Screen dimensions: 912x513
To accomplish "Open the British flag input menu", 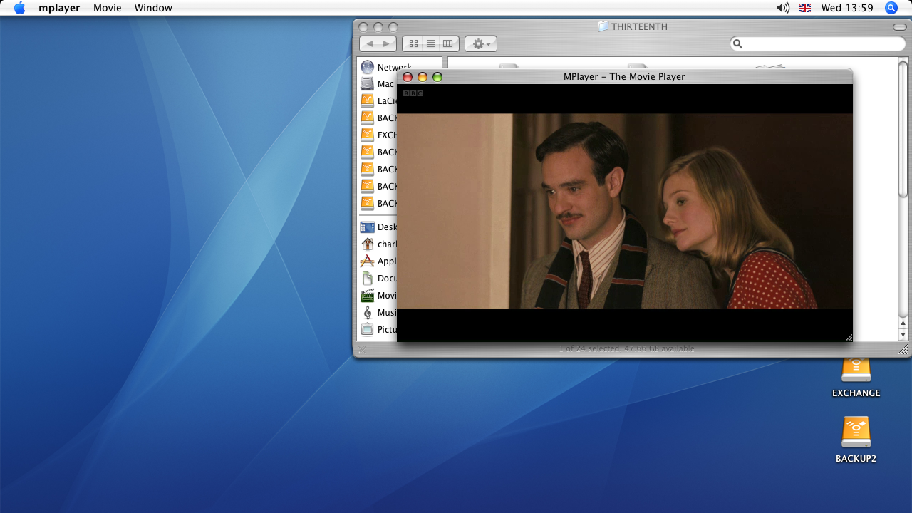I will (x=805, y=8).
